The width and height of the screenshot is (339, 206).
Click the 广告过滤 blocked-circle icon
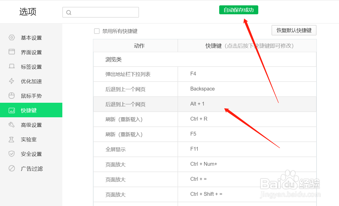pos(12,168)
